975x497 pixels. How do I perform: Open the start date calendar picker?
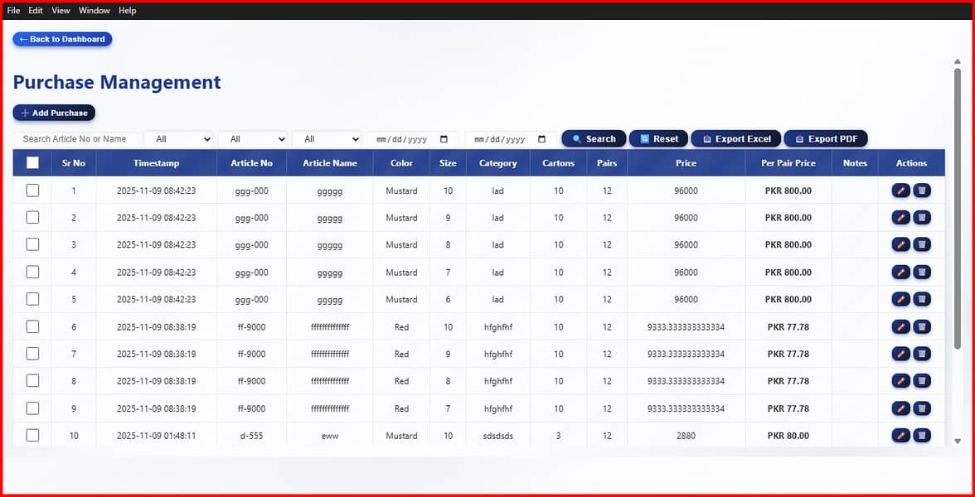tap(442, 138)
